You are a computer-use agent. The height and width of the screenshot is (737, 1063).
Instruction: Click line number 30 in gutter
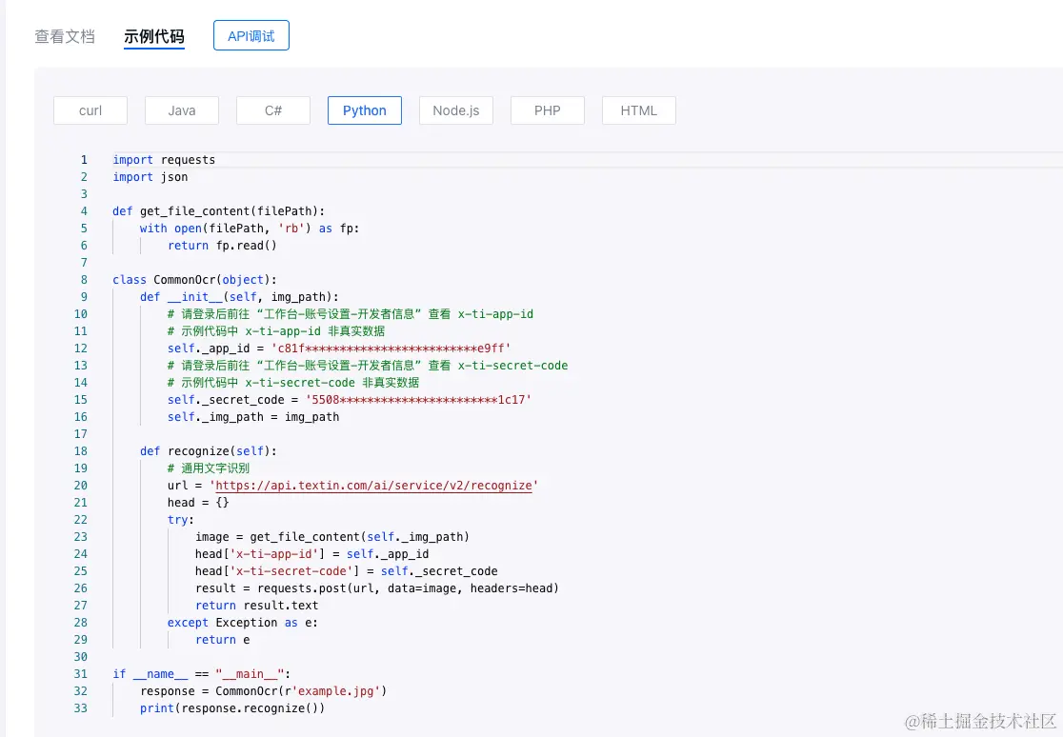click(81, 657)
